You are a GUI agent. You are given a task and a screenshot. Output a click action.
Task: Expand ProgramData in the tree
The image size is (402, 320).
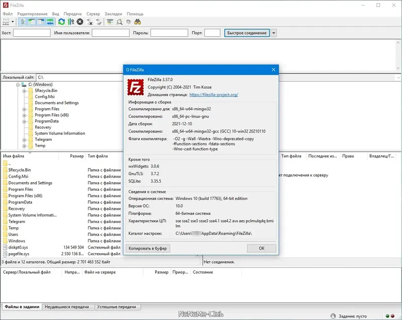tap(24, 121)
